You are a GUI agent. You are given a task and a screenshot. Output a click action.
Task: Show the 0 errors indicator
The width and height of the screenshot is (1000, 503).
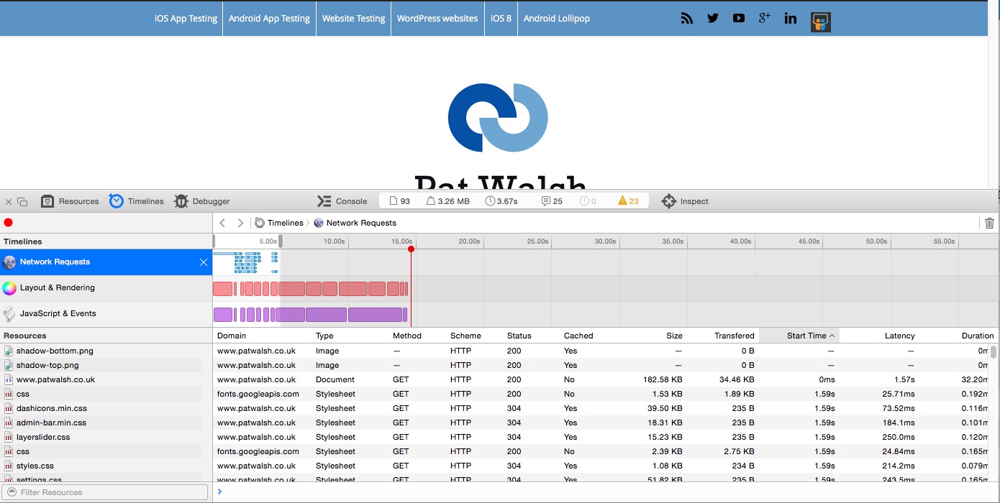click(x=588, y=201)
